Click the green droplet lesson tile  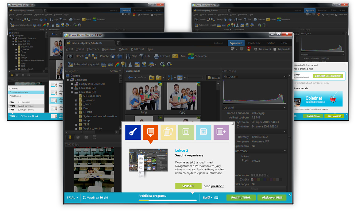(186, 132)
